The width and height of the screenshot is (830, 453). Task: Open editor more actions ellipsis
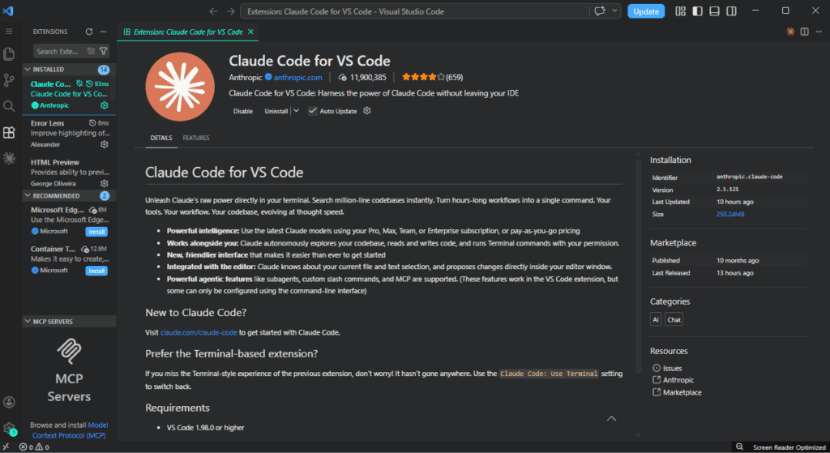[819, 32]
